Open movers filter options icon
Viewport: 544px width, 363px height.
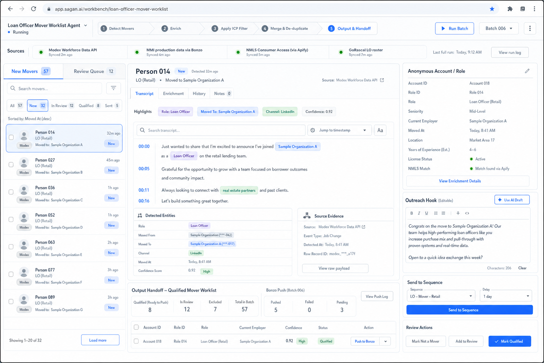[x=113, y=88]
